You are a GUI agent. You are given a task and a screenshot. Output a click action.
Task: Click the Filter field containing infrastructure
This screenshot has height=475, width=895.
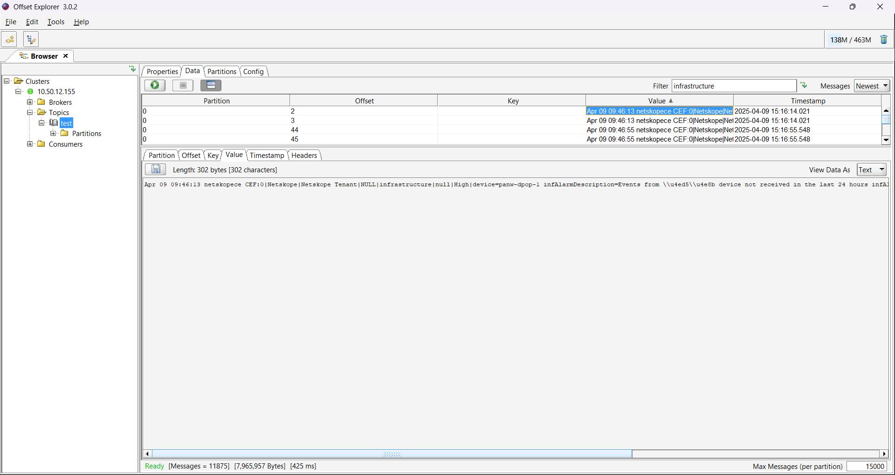(x=734, y=86)
